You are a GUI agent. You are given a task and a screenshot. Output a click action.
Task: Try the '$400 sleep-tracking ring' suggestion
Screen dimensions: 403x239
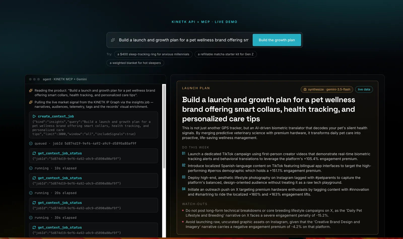pyautogui.click(x=153, y=54)
